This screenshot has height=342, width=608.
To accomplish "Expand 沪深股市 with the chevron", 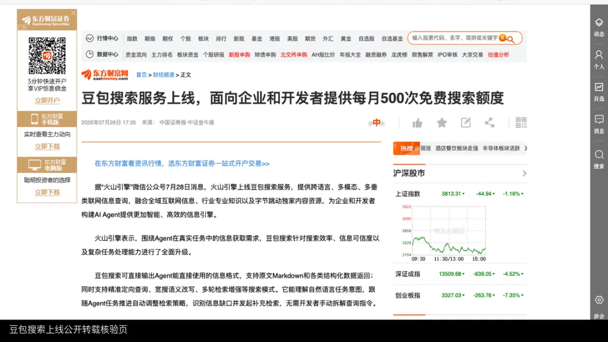I will point(524,173).
